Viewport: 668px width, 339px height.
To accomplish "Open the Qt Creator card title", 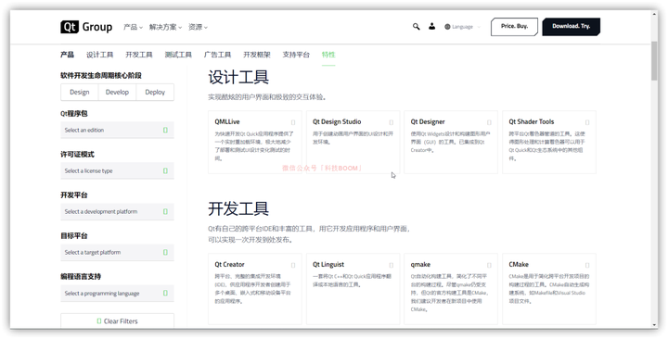I will (x=230, y=265).
